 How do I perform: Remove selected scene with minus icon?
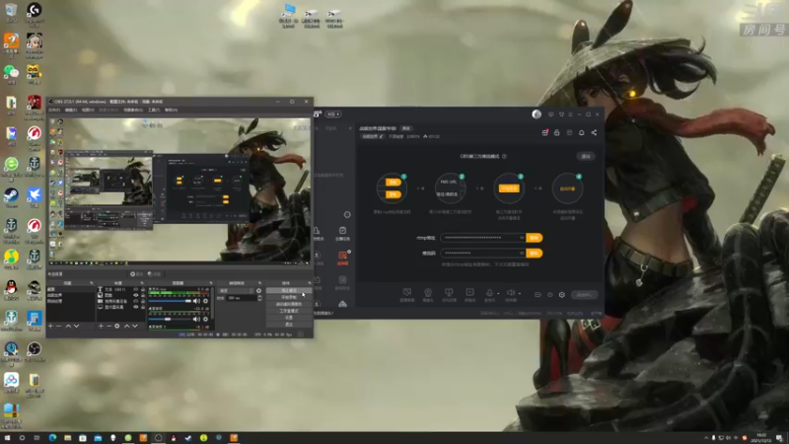pos(58,327)
